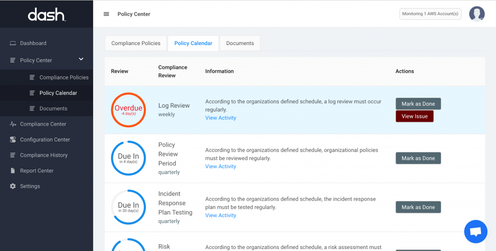Click the Compliance Policies sidebar icon
Image resolution: width=496 pixels, height=251 pixels.
click(x=32, y=77)
